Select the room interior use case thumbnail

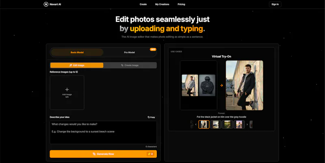pos(216,124)
